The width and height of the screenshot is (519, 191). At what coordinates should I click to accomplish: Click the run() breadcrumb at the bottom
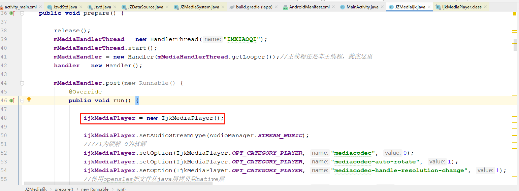[121, 189]
